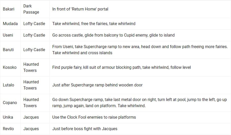Click the 'Clock Fool enemies' description
This screenshot has height=135, width=231.
(x=94, y=117)
